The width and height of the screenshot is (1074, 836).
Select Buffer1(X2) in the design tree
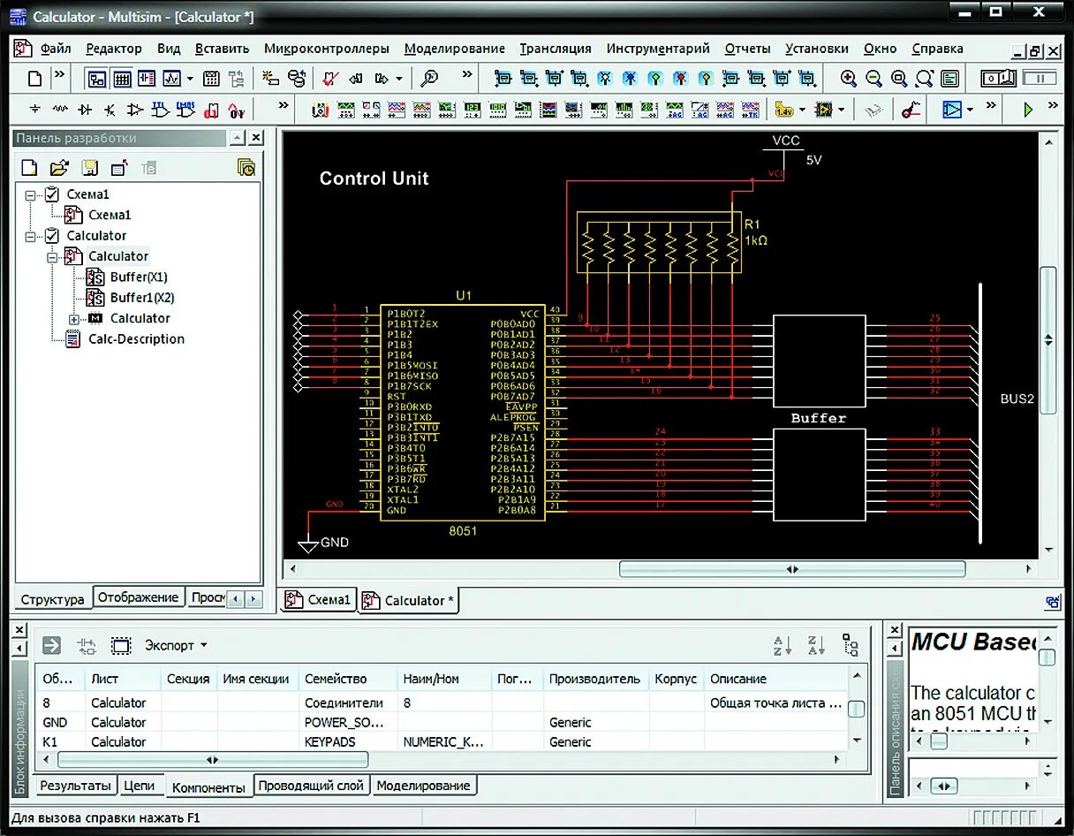tap(142, 298)
